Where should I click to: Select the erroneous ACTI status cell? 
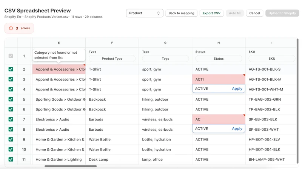tap(219, 79)
